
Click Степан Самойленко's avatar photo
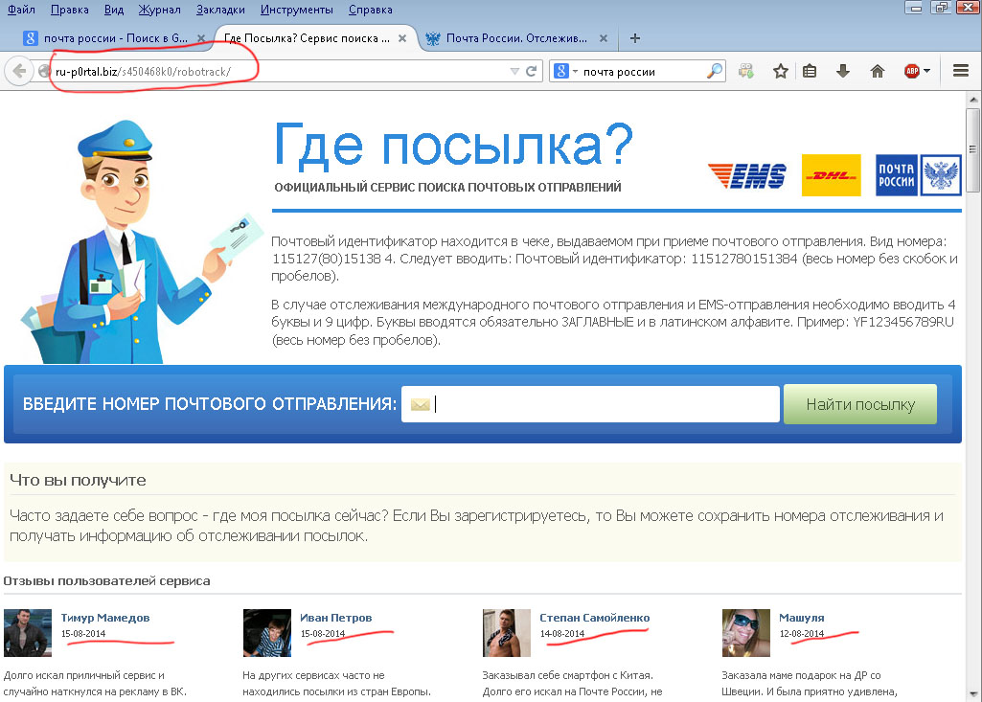[x=507, y=632]
